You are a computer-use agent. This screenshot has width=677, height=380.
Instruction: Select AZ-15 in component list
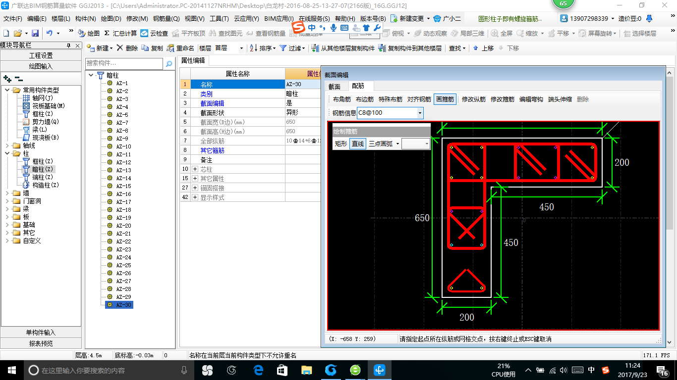(x=123, y=186)
